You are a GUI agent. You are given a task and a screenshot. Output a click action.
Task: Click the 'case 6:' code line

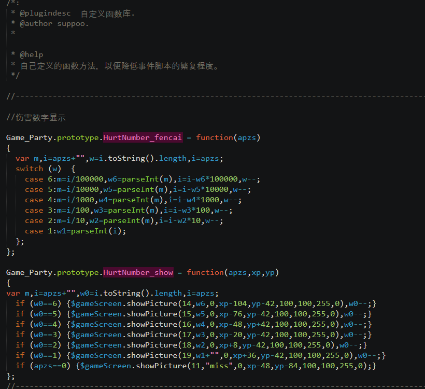tap(143, 179)
